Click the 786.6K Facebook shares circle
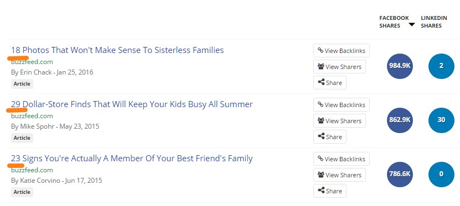460x206 pixels. pos(400,175)
